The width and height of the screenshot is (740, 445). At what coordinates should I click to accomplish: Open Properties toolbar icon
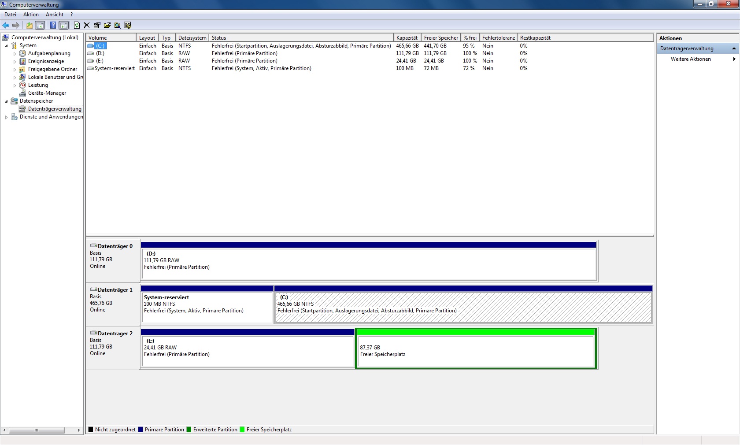97,25
